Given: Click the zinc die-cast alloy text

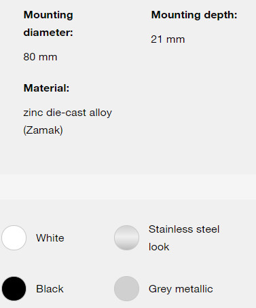Looking at the screenshot, I should [x=68, y=113].
